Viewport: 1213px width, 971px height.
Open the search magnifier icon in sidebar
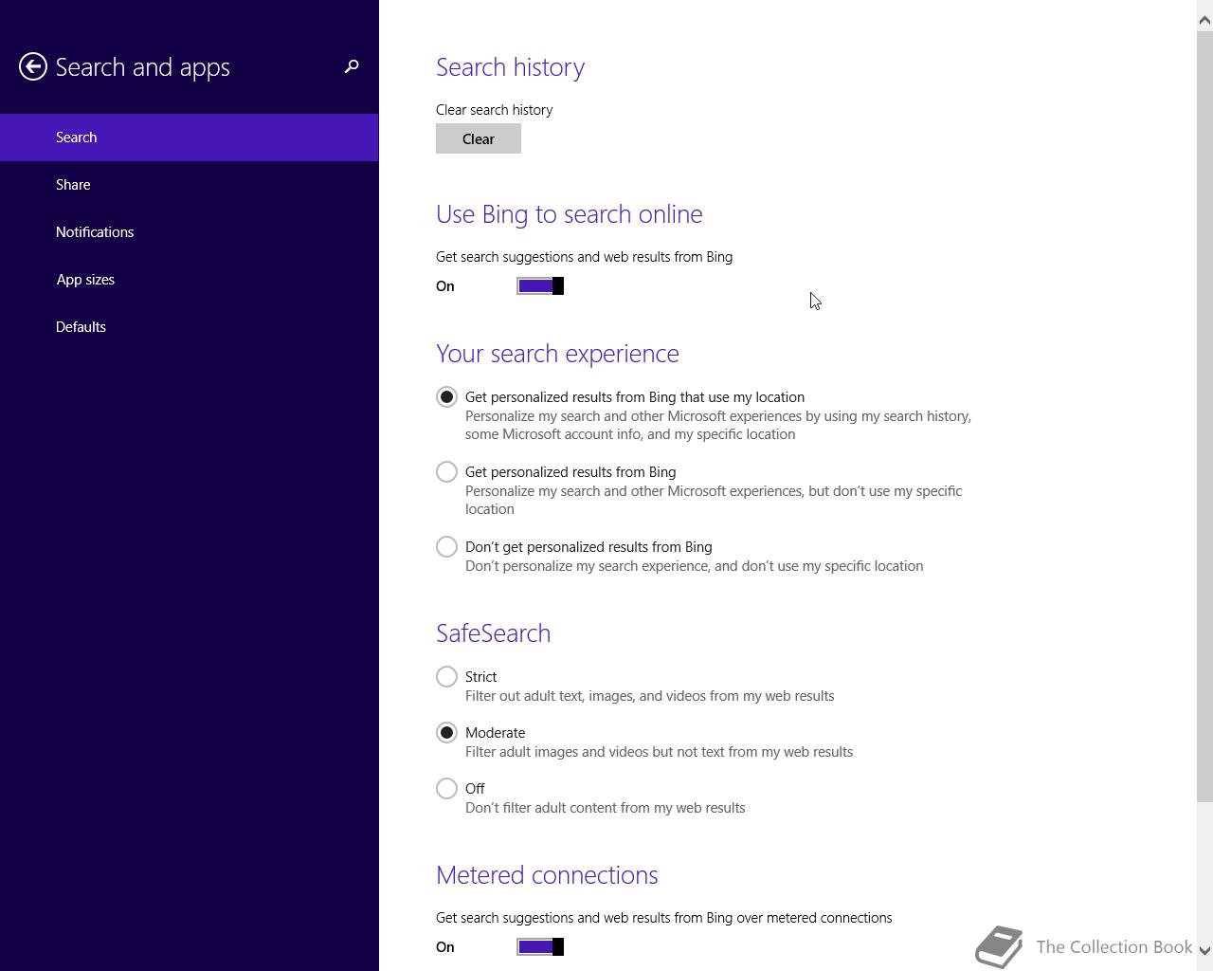click(352, 66)
